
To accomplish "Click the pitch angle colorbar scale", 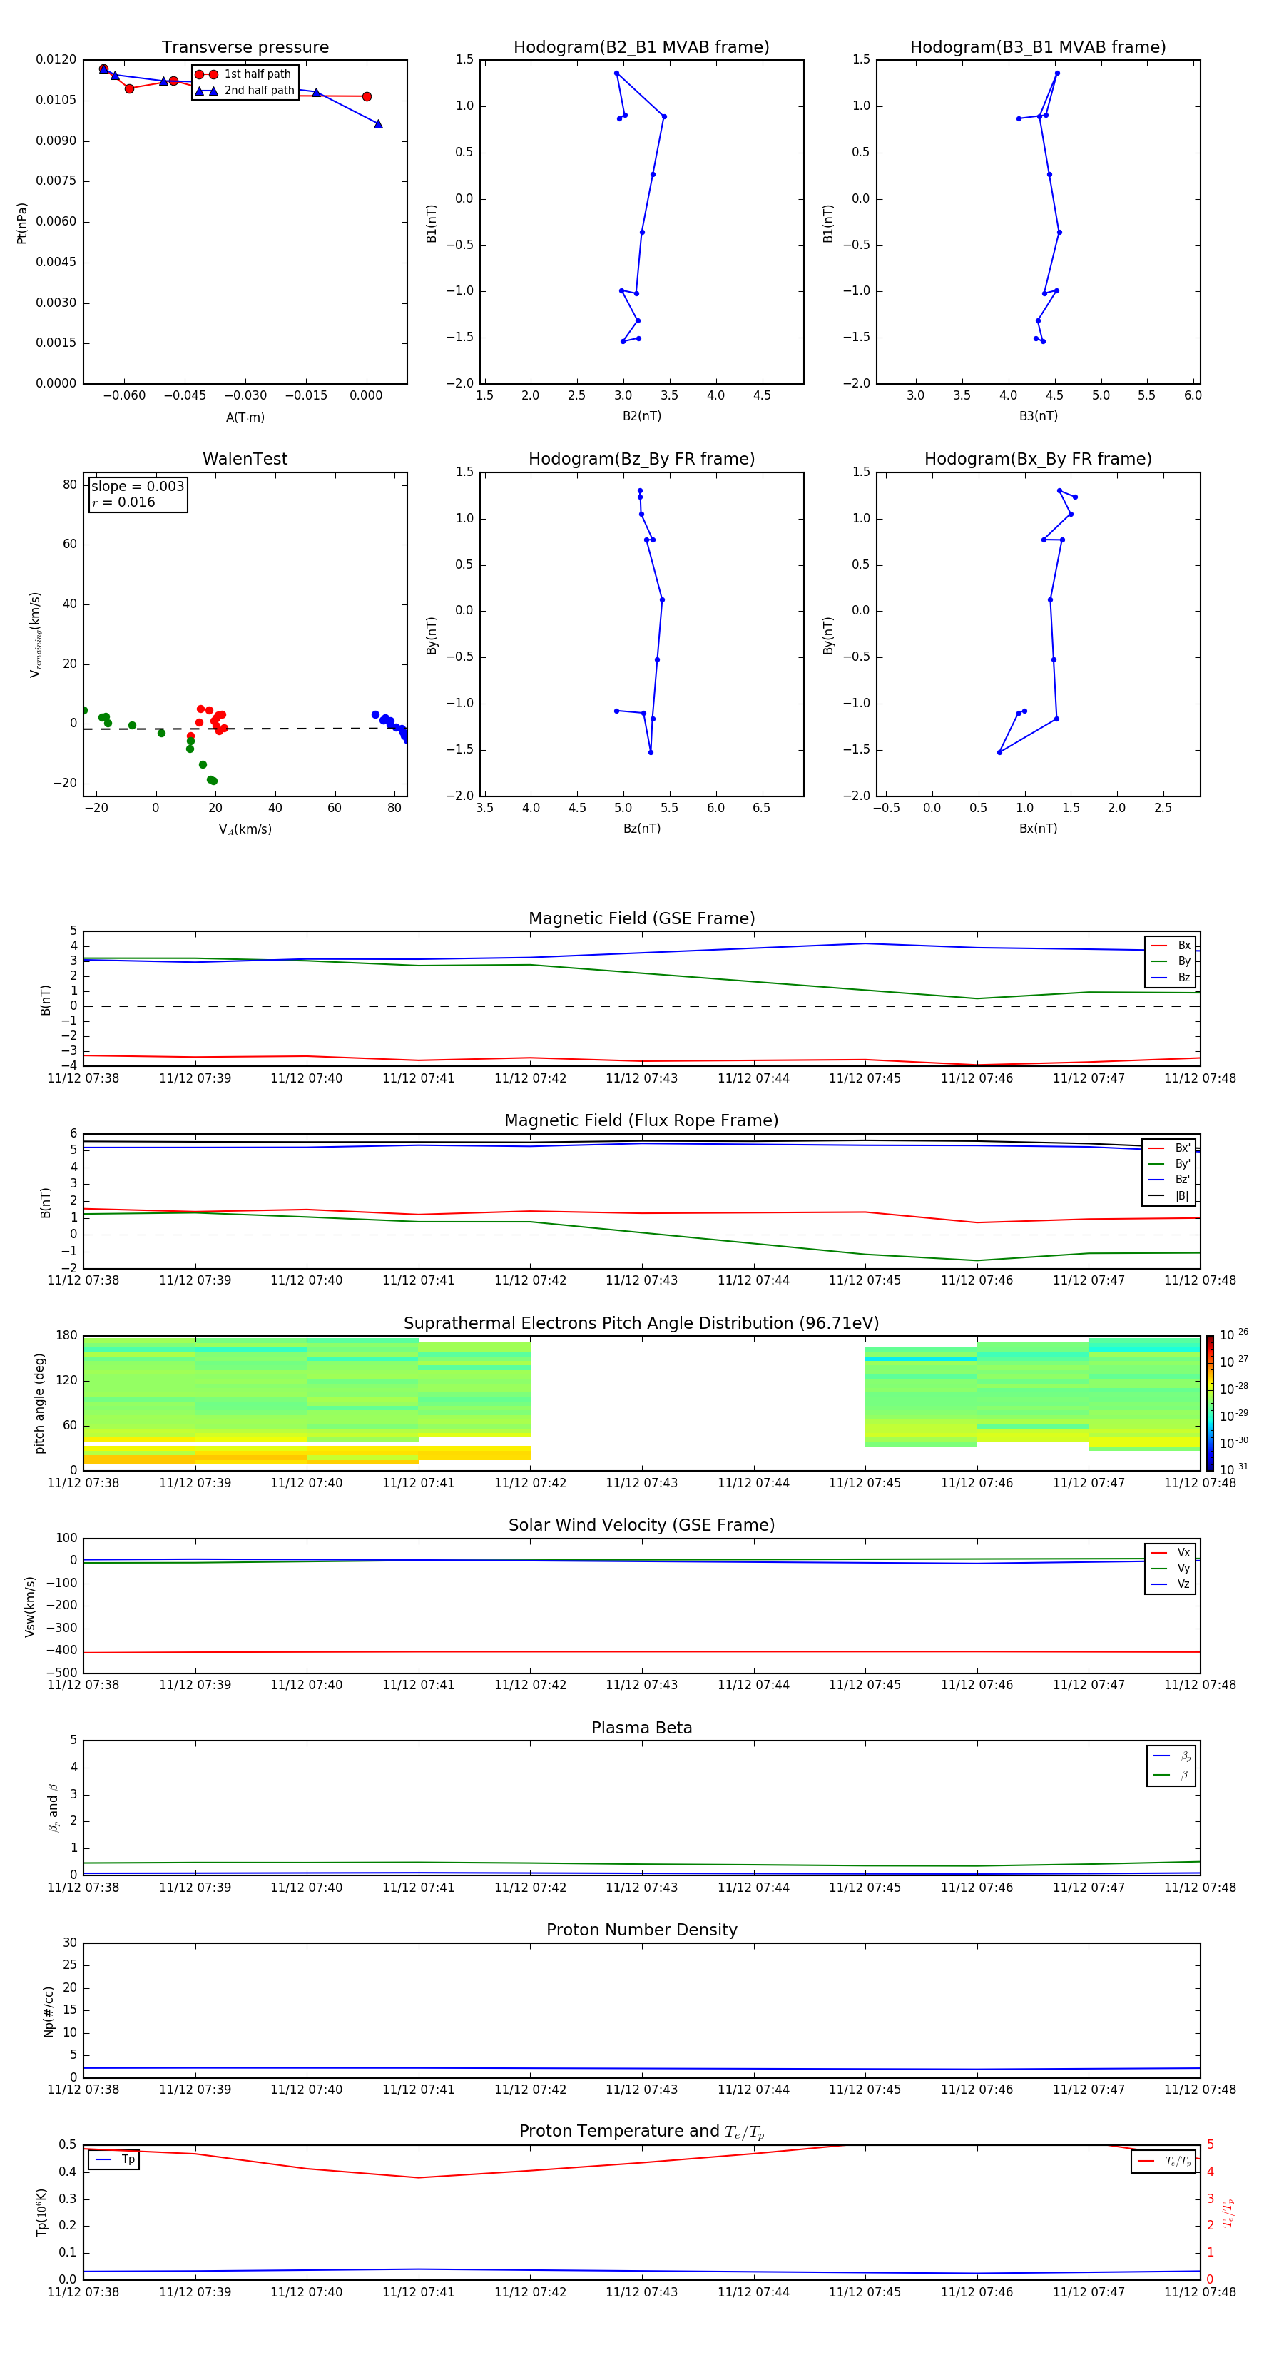I will [1210, 1403].
